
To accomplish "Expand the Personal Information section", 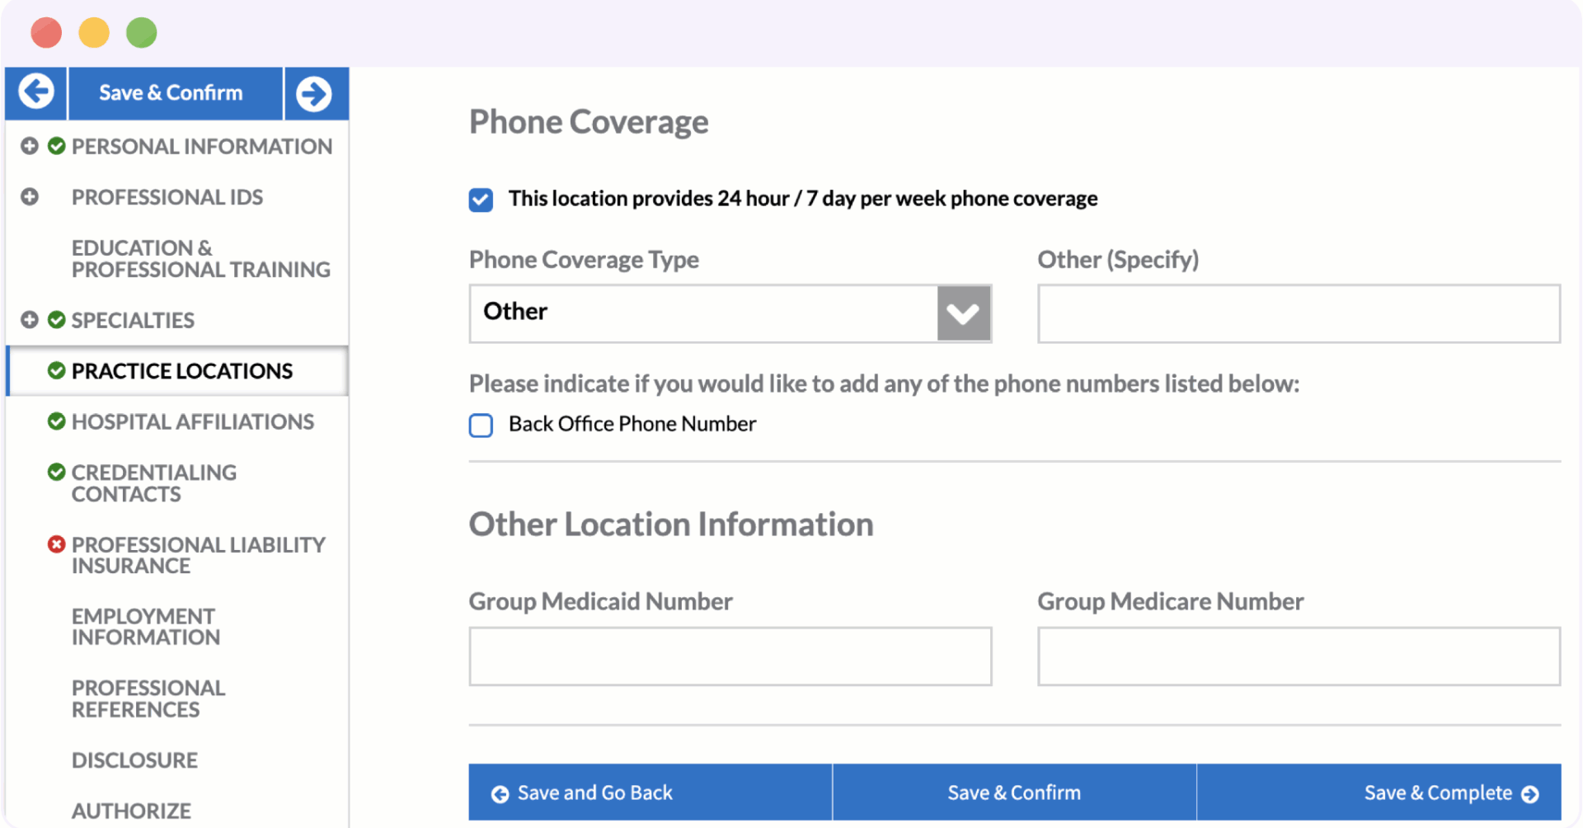I will (30, 146).
